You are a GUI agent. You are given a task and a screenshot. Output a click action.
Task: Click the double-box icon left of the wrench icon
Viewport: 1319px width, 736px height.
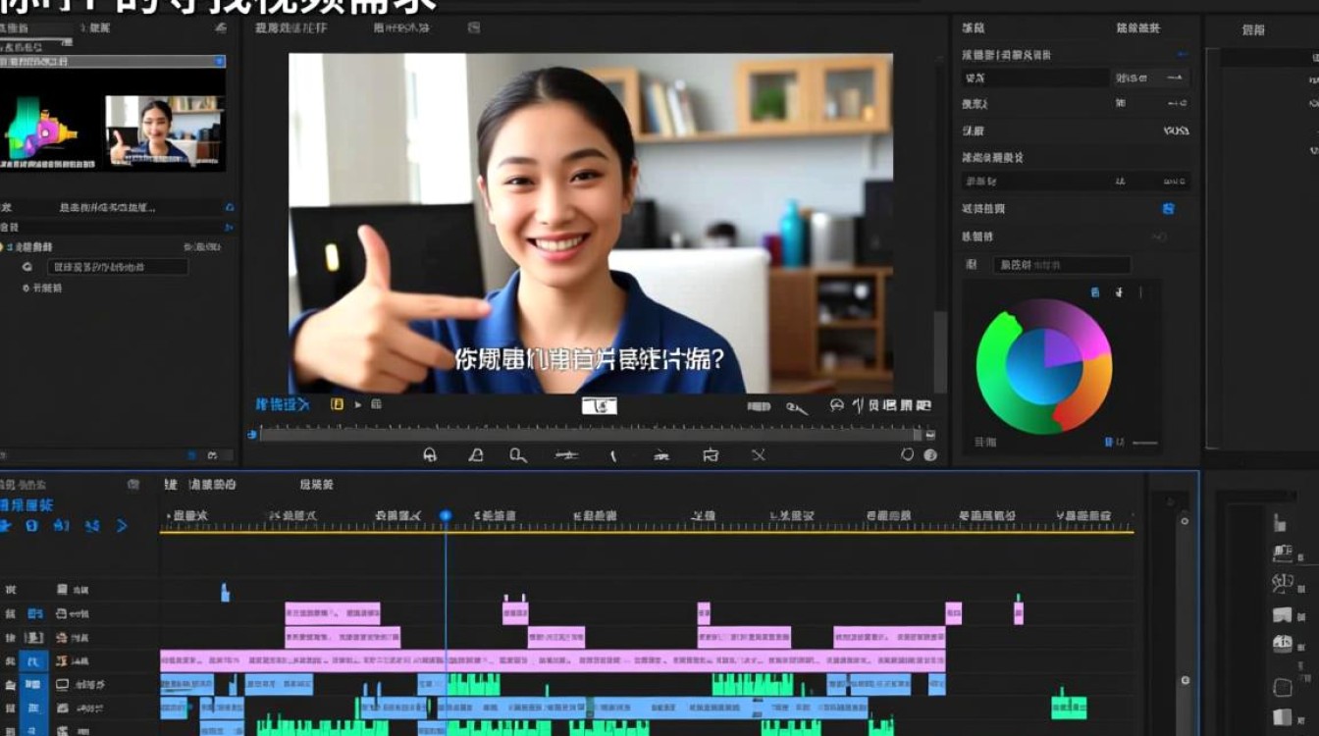[x=759, y=406]
